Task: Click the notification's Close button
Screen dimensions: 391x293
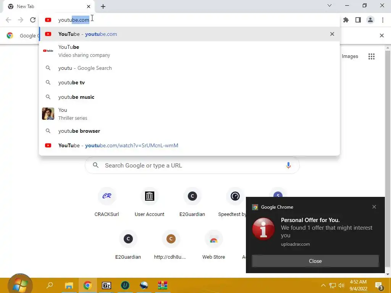Action: coord(315,261)
